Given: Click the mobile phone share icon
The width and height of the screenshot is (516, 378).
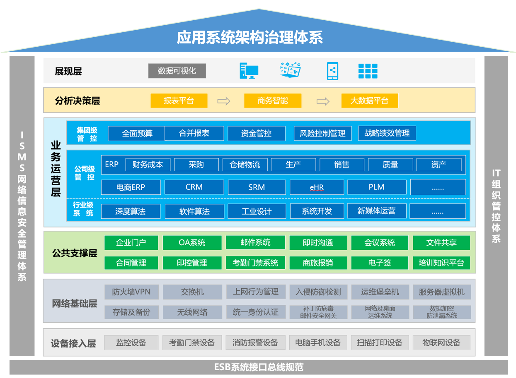Looking at the screenshot, I should point(332,71).
